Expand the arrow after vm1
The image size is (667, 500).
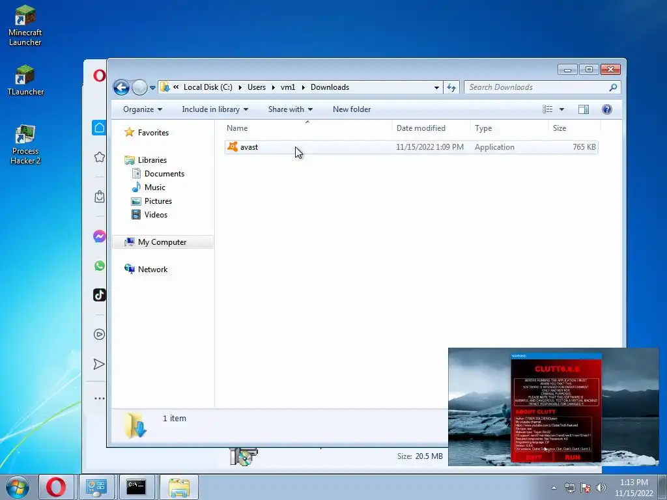pyautogui.click(x=303, y=88)
